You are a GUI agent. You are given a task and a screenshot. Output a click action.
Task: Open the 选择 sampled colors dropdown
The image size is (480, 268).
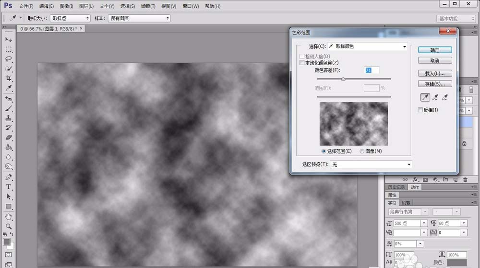click(x=368, y=47)
